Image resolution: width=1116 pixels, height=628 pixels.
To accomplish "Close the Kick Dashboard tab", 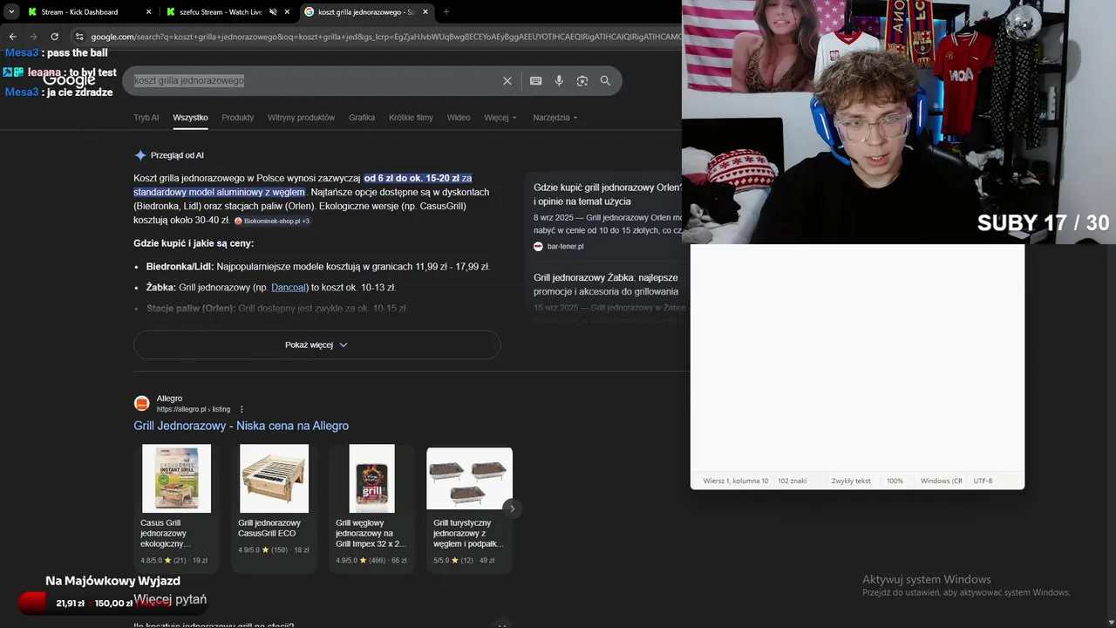I will tap(148, 12).
